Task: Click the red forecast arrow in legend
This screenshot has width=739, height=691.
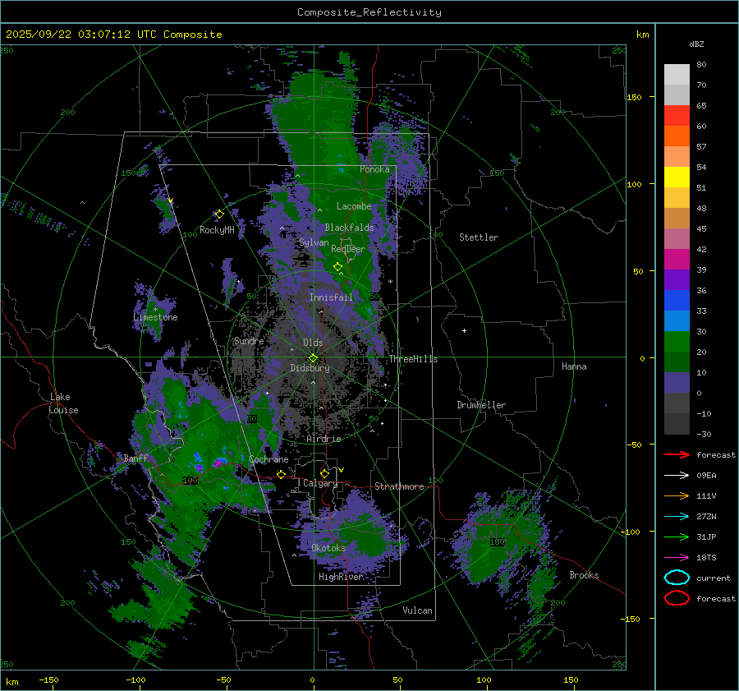Action: tap(677, 454)
